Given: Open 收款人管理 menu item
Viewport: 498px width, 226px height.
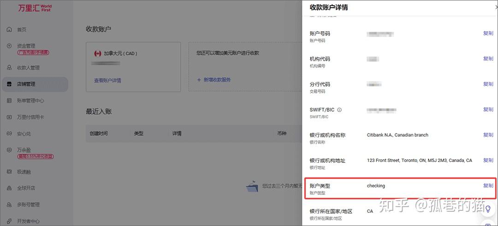Looking at the screenshot, I should pos(28,68).
